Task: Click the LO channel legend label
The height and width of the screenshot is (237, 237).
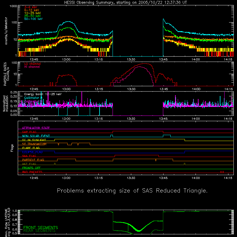Action: click(x=33, y=64)
